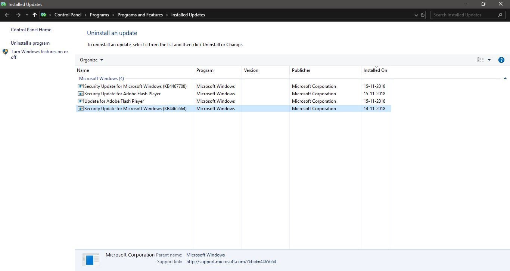Sort list by Version column

tap(266, 70)
